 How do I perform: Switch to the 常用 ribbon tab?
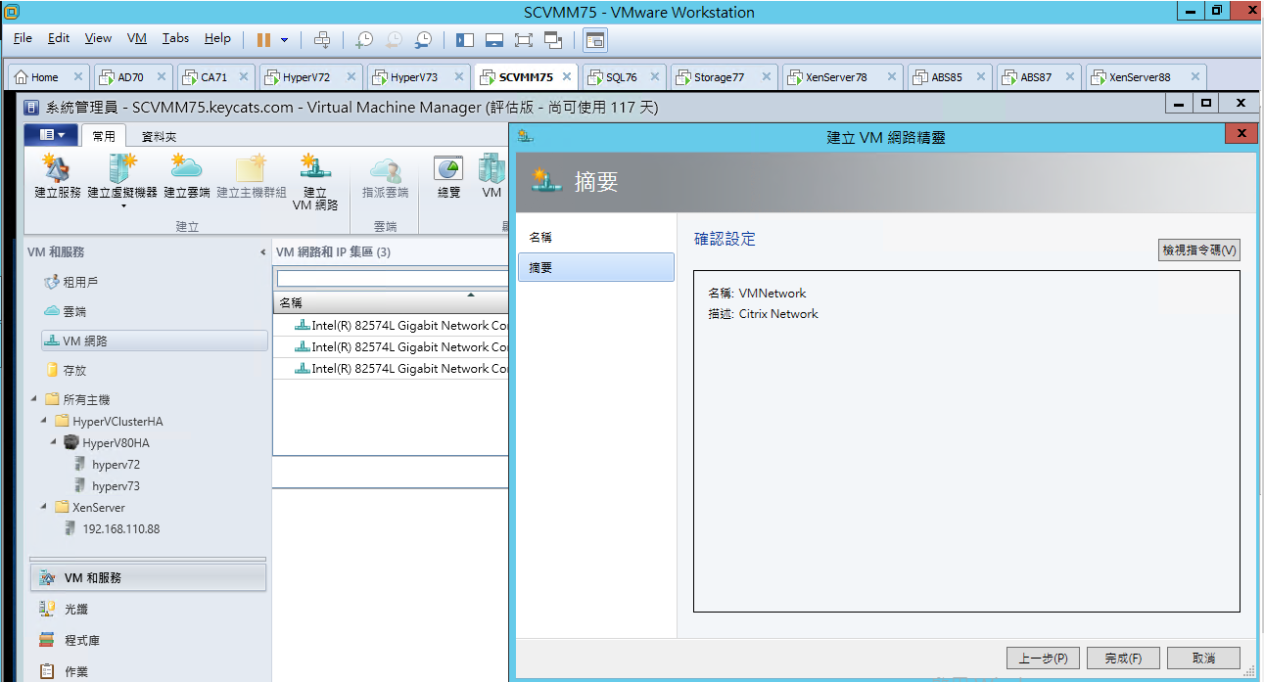pyautogui.click(x=104, y=136)
